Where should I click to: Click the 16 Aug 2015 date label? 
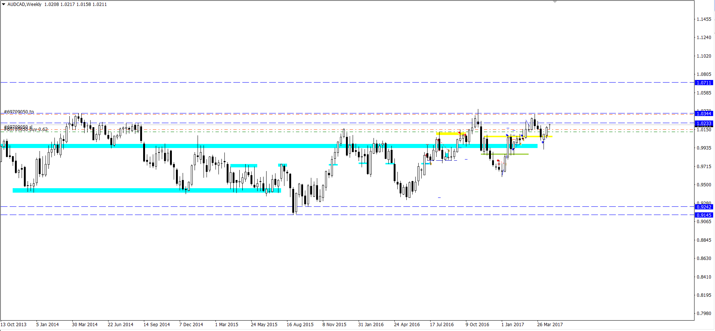[x=300, y=325]
